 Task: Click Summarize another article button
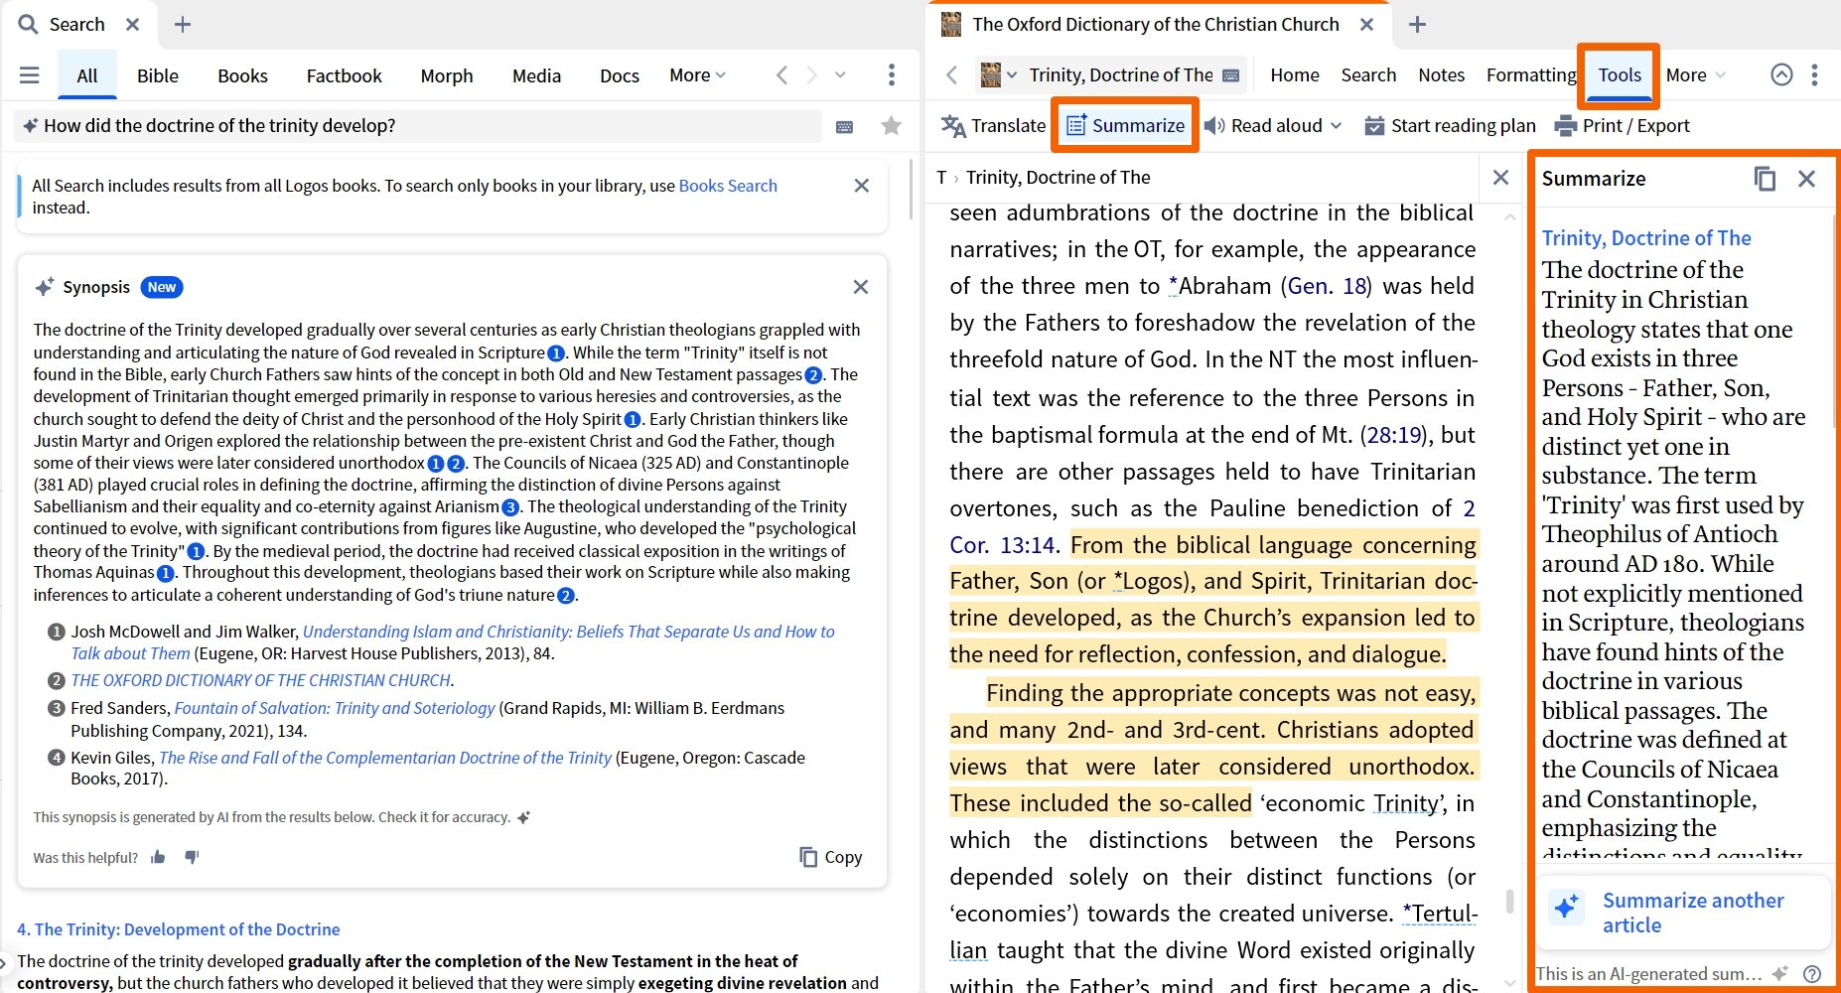[1683, 912]
